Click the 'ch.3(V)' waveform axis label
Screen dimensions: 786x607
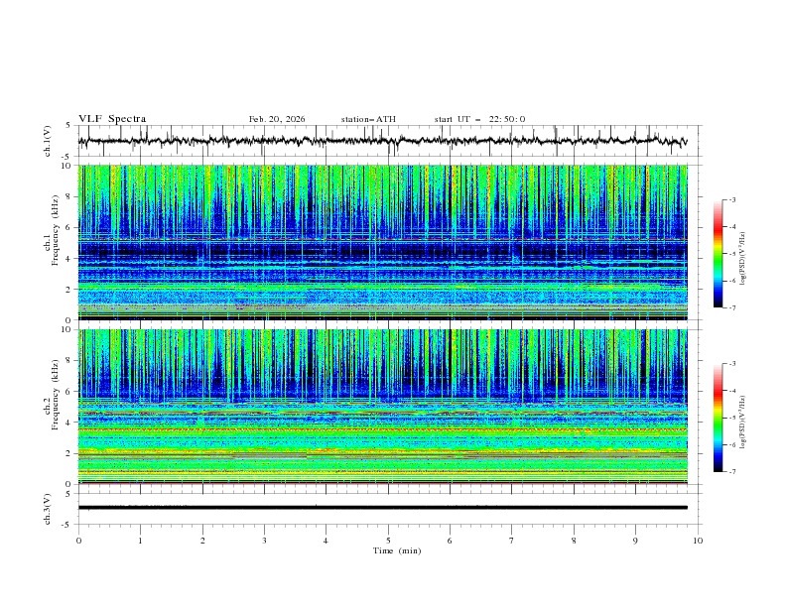[48, 509]
